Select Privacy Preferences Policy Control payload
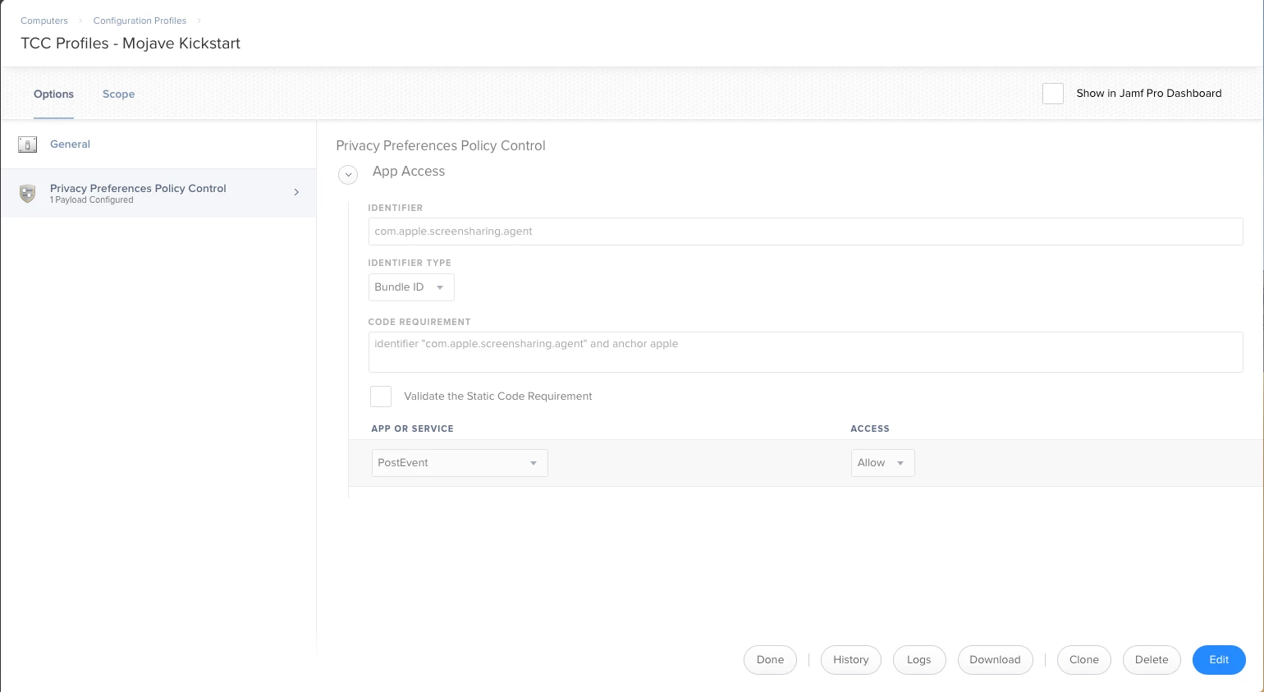 158,193
